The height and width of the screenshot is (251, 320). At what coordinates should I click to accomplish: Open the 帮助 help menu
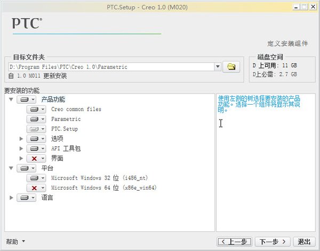tap(15, 241)
